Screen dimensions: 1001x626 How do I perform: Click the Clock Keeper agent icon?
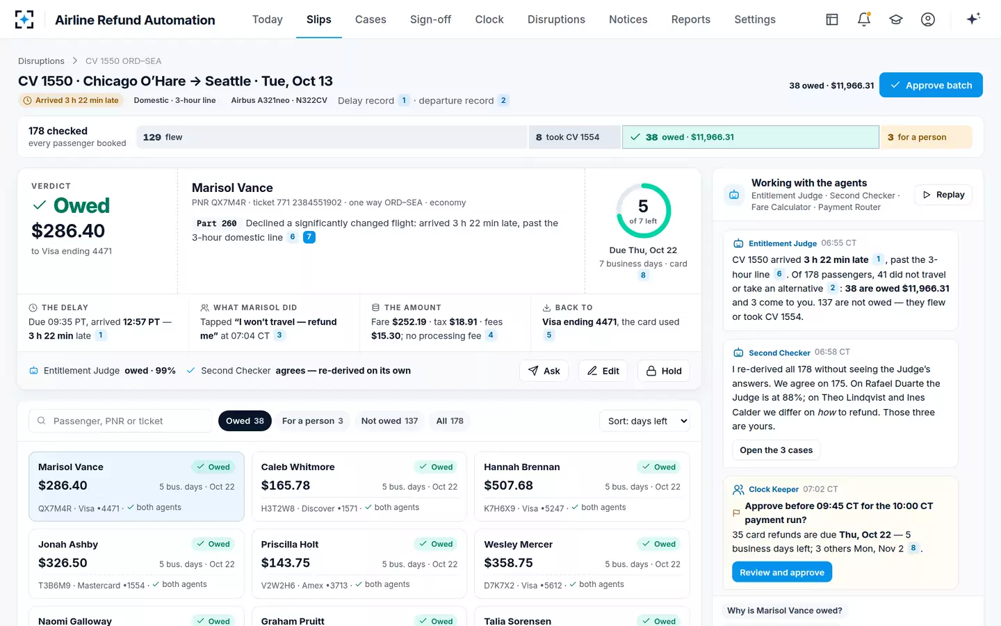click(738, 490)
